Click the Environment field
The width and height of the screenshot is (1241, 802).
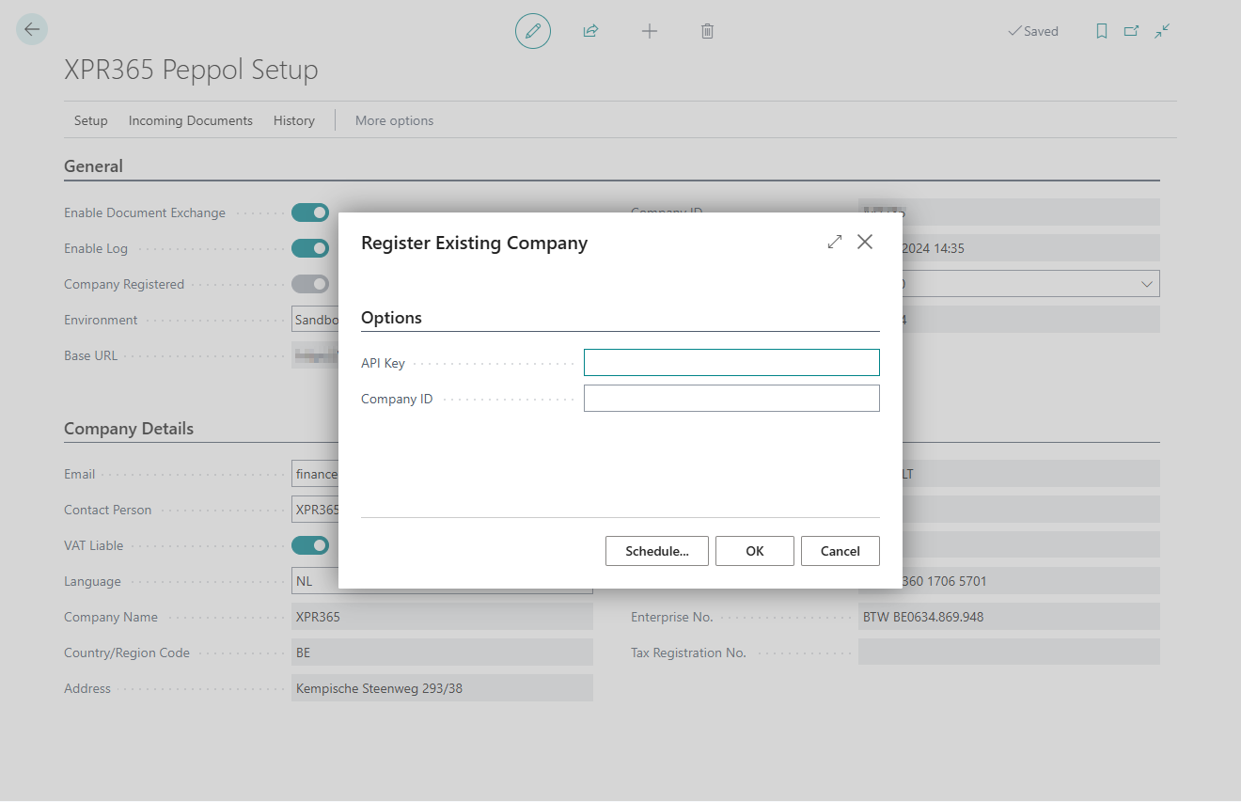coord(316,320)
